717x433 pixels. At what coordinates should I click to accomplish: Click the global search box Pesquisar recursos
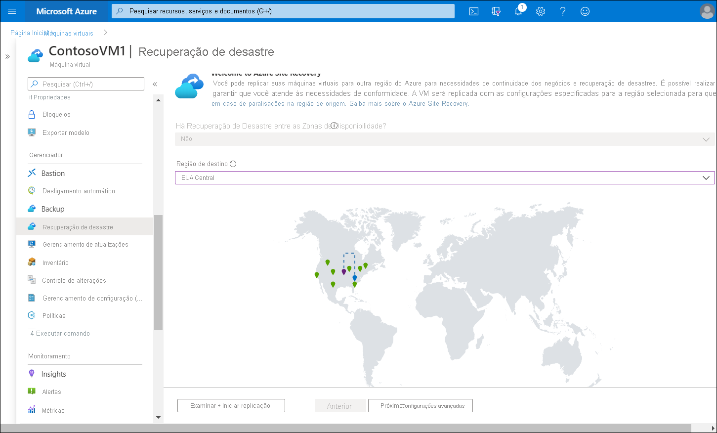pos(283,11)
